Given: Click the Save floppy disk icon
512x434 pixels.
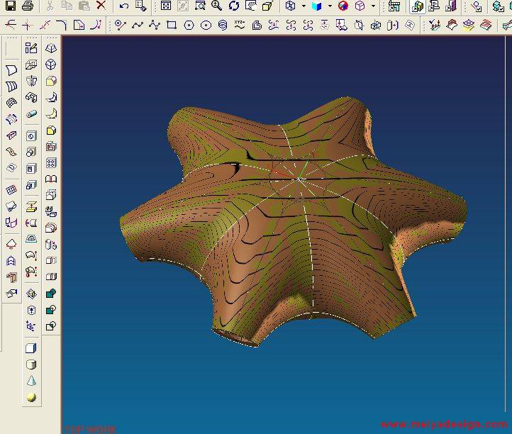Looking at the screenshot, I should (x=10, y=6).
